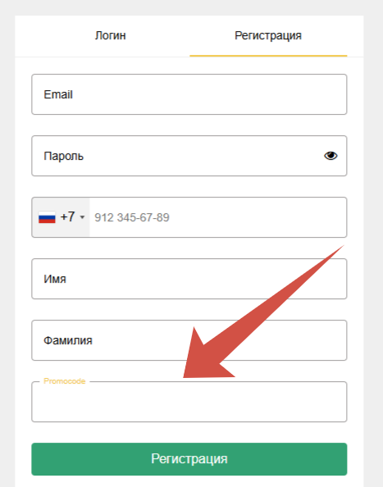Submit with the green Регистрация button
This screenshot has width=383, height=487.
[189, 459]
